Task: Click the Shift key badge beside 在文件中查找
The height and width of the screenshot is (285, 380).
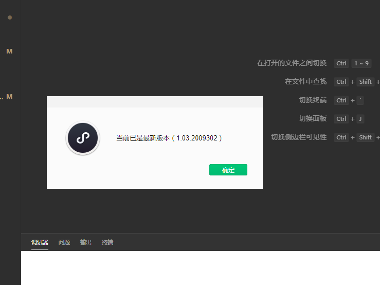Action: click(365, 82)
